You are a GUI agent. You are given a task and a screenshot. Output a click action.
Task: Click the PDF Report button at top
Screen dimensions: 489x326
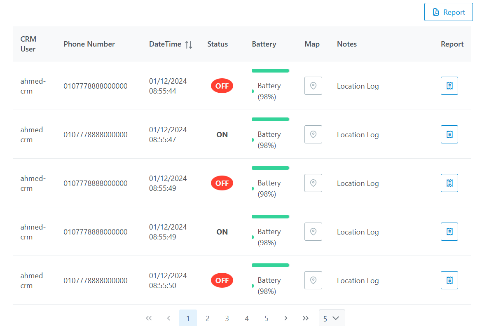tap(448, 12)
